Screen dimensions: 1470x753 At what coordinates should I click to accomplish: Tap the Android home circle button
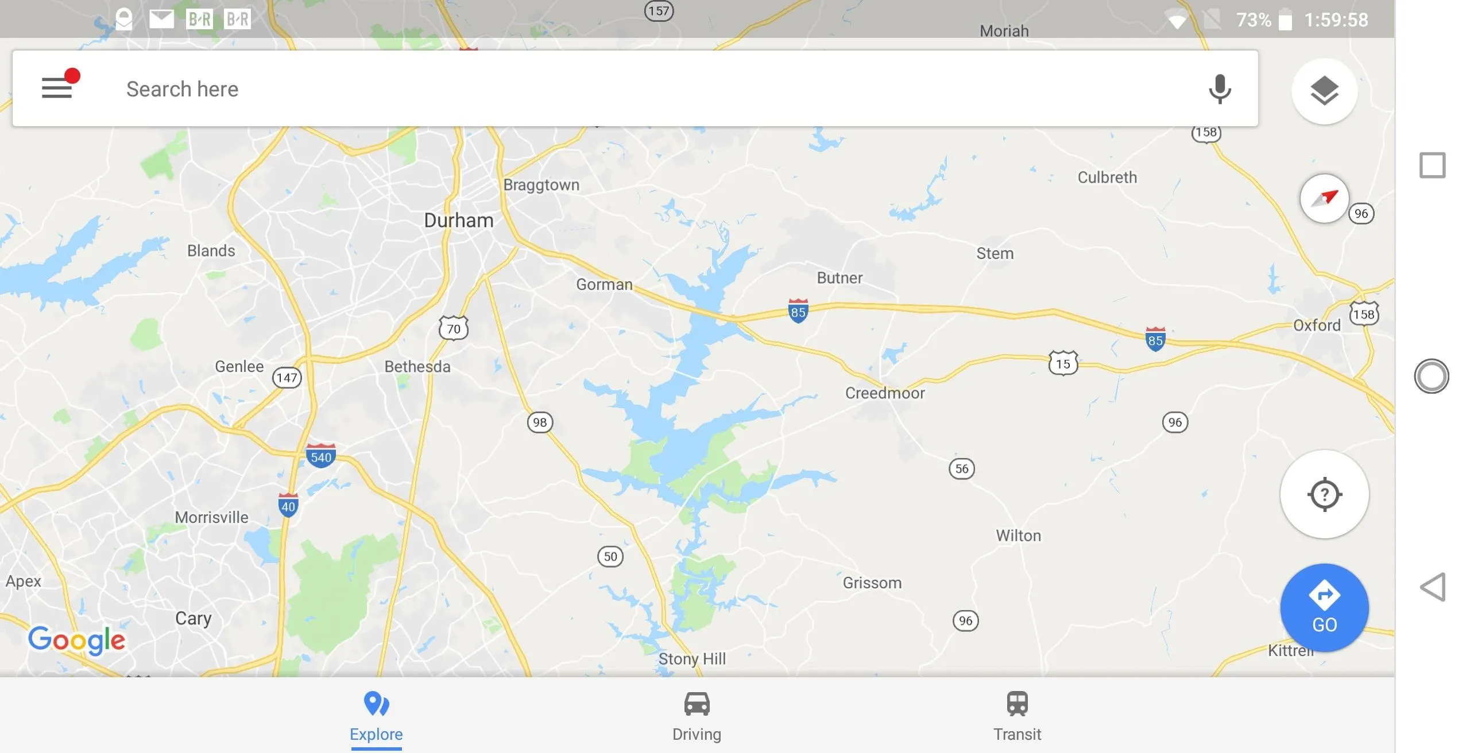pyautogui.click(x=1432, y=376)
